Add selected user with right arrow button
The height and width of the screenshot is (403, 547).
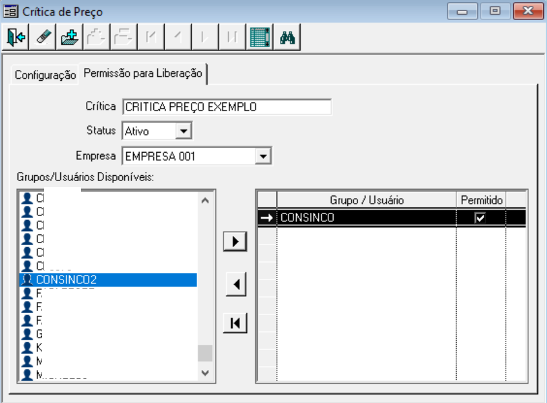click(x=235, y=241)
